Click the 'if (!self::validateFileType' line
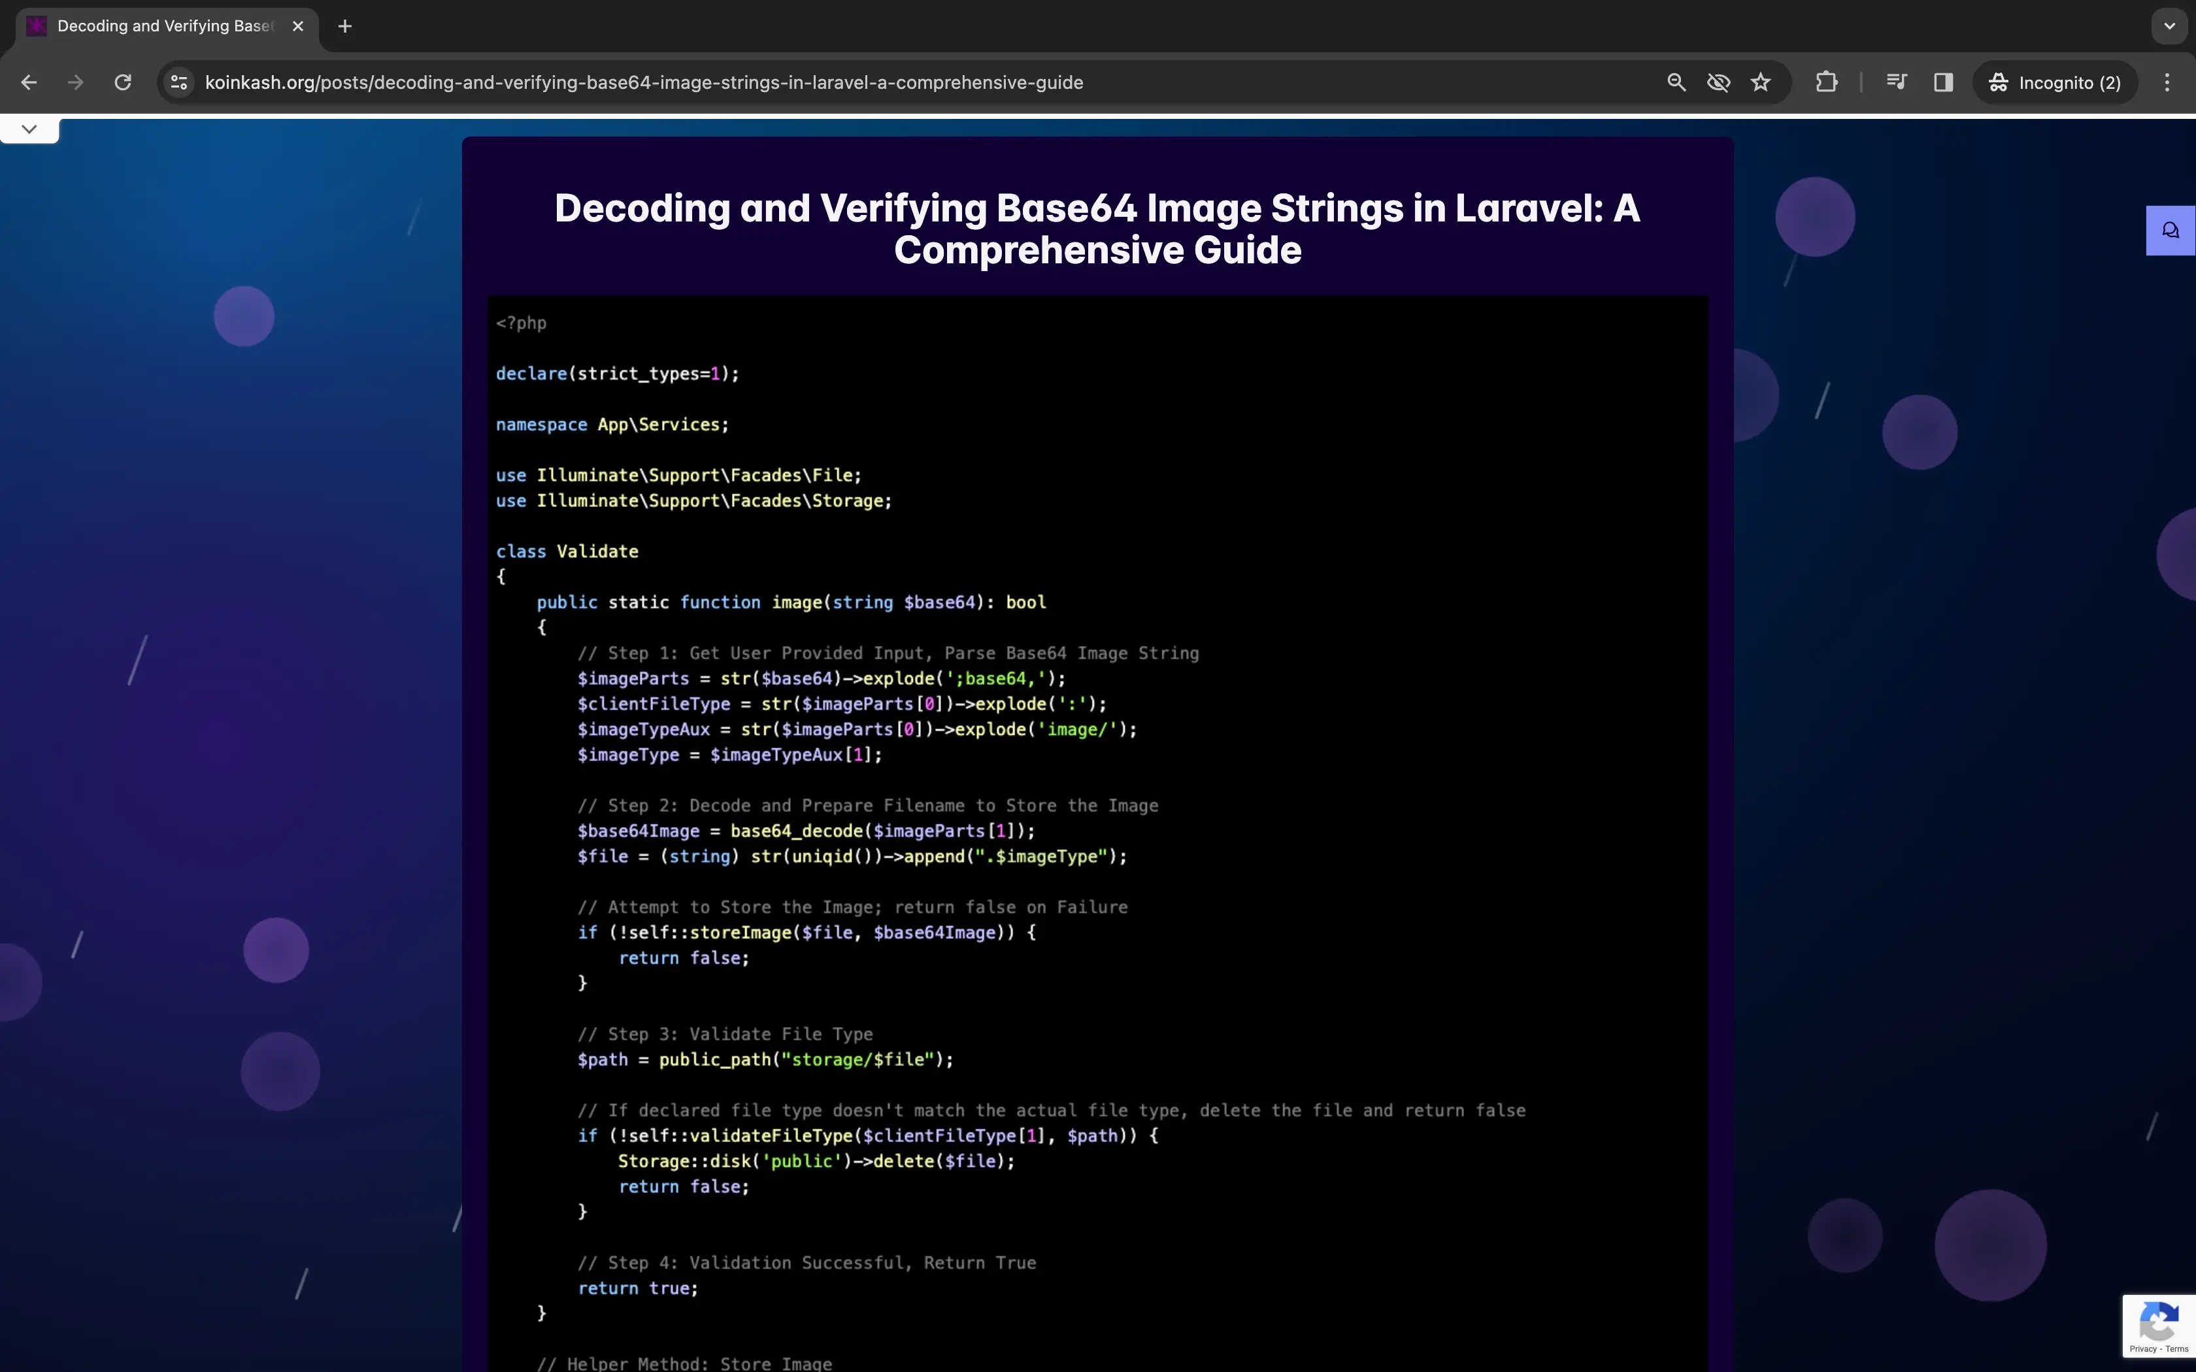The width and height of the screenshot is (2196, 1372). coord(869,1136)
